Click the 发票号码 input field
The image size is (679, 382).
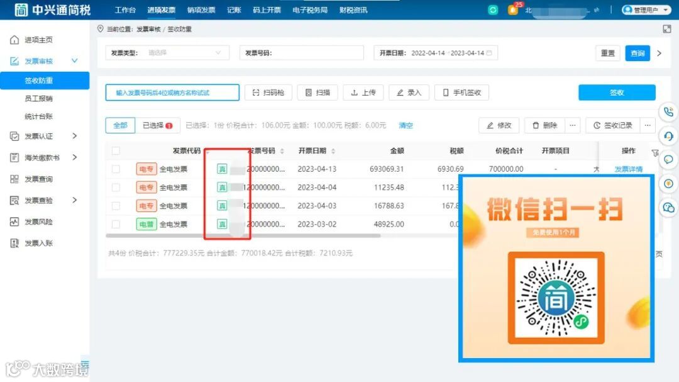point(302,53)
